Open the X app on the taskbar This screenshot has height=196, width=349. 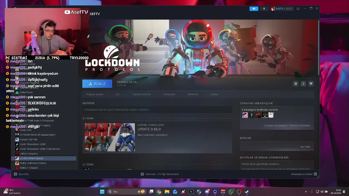191,192
